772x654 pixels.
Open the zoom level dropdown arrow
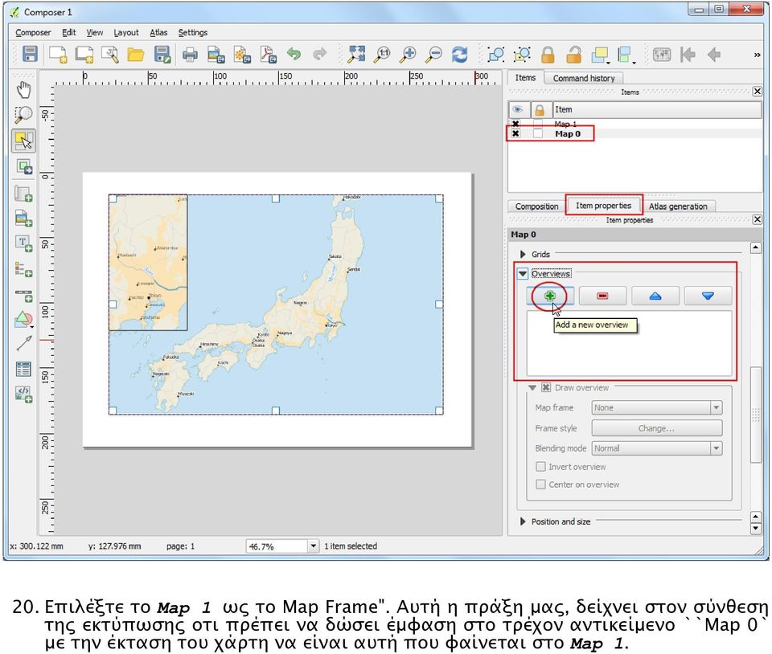(313, 546)
